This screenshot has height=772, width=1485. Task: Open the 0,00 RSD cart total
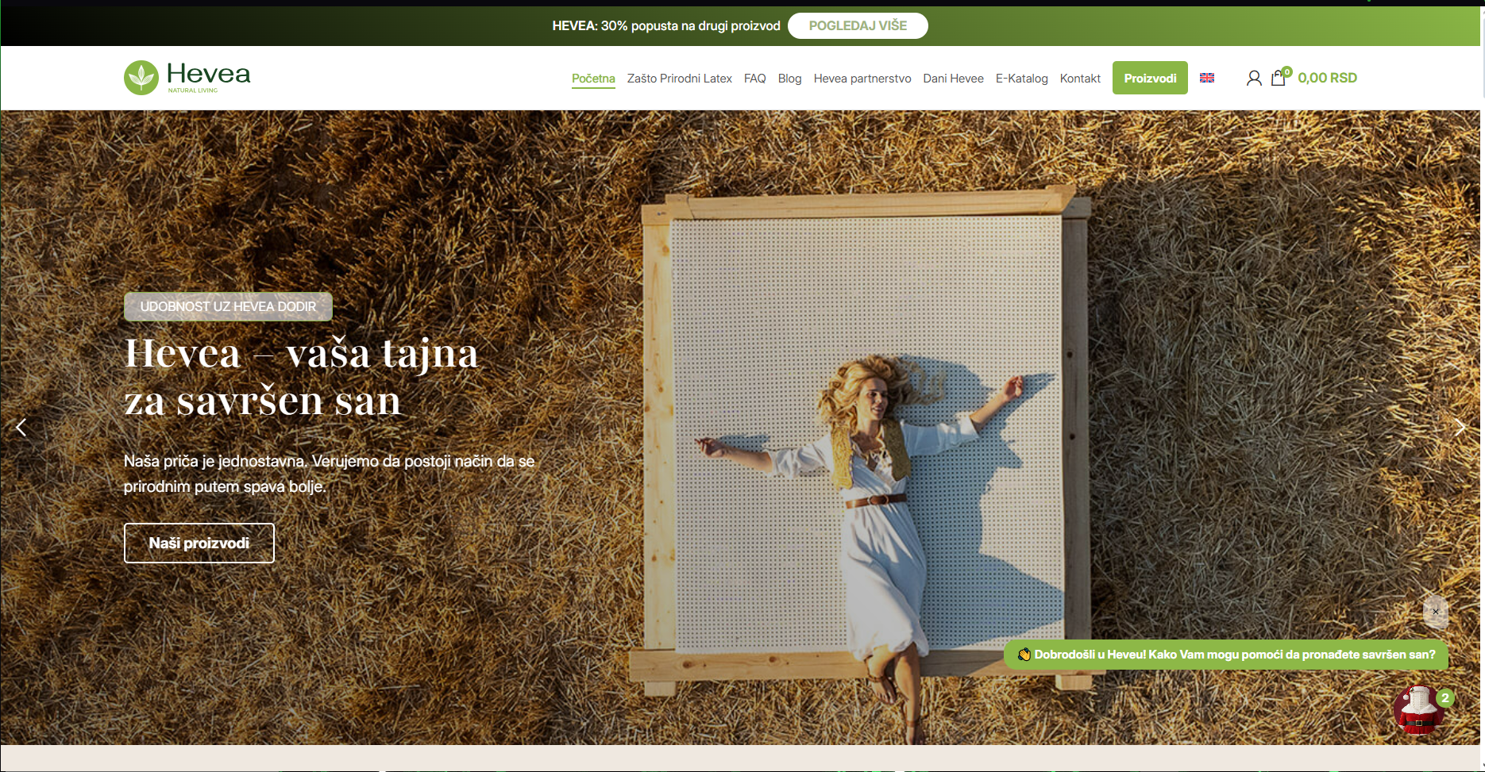click(1328, 78)
